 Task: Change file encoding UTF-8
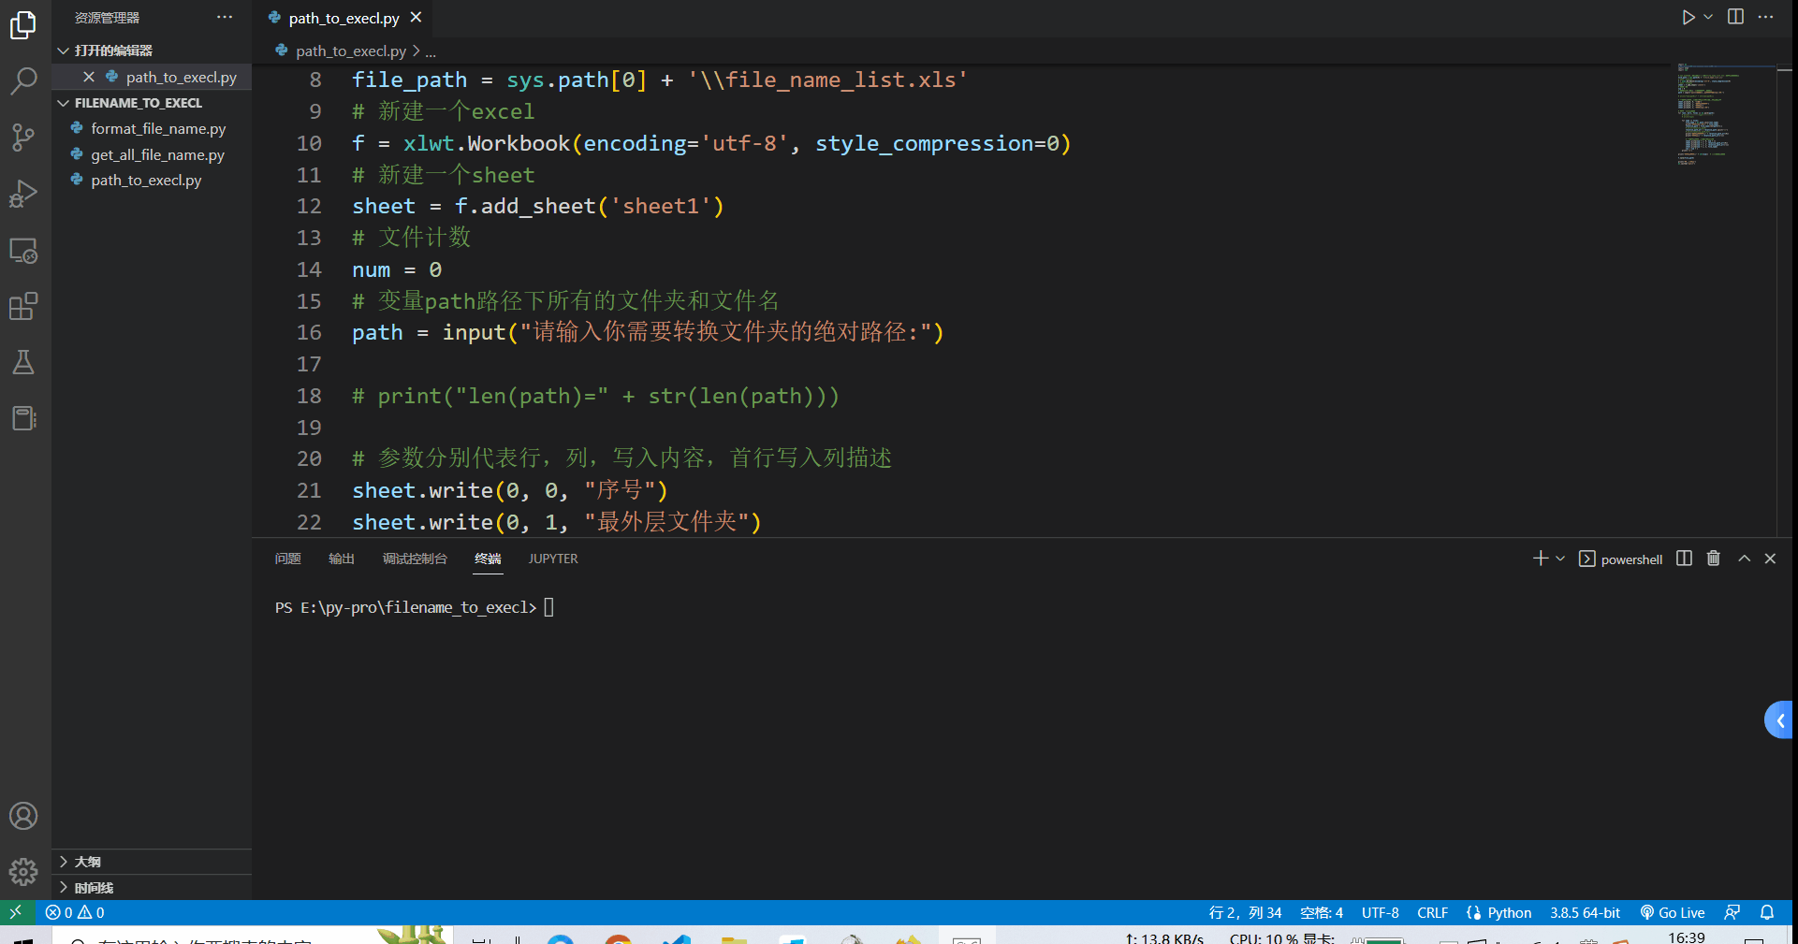pyautogui.click(x=1381, y=912)
